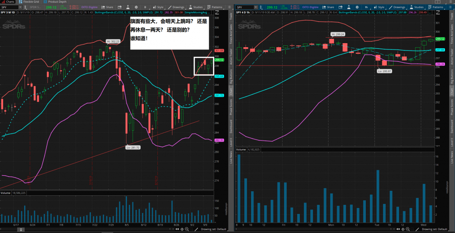Open Drawing set: Default on right chart
The height and width of the screenshot is (233, 455).
(x=434, y=229)
